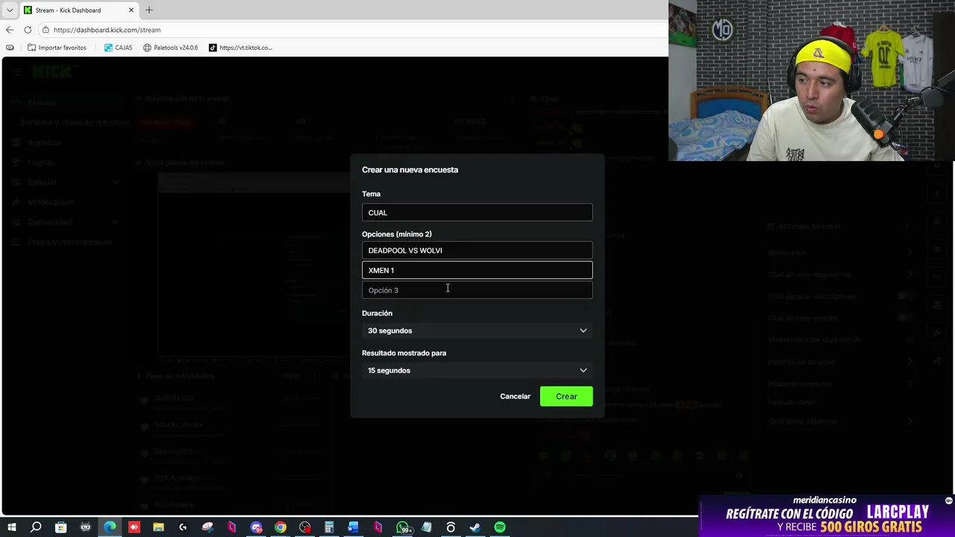
Task: Click the DEADPOOL VS WOLVI option field
Action: pos(477,251)
